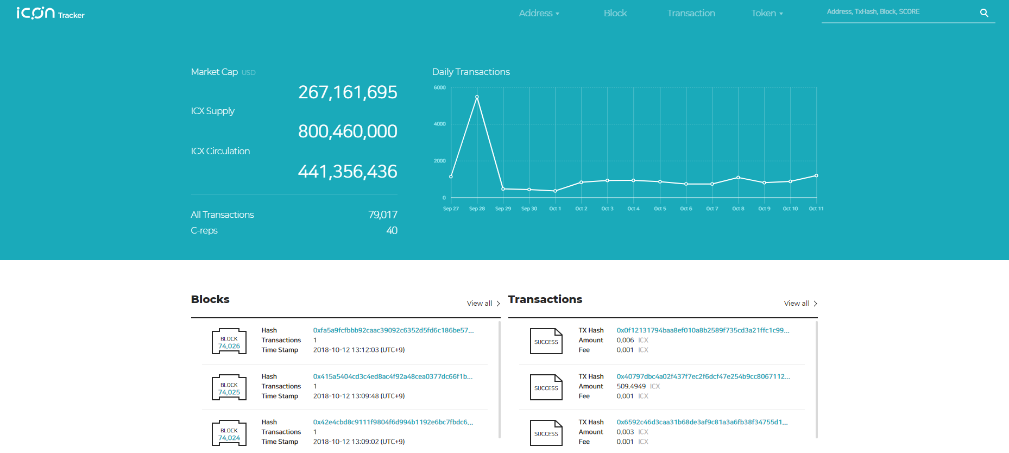The height and width of the screenshot is (453, 1009).
Task: Click the search magnifier icon
Action: coord(984,13)
